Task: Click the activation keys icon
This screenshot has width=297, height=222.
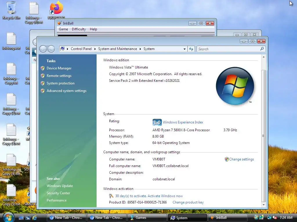Action: (x=111, y=196)
